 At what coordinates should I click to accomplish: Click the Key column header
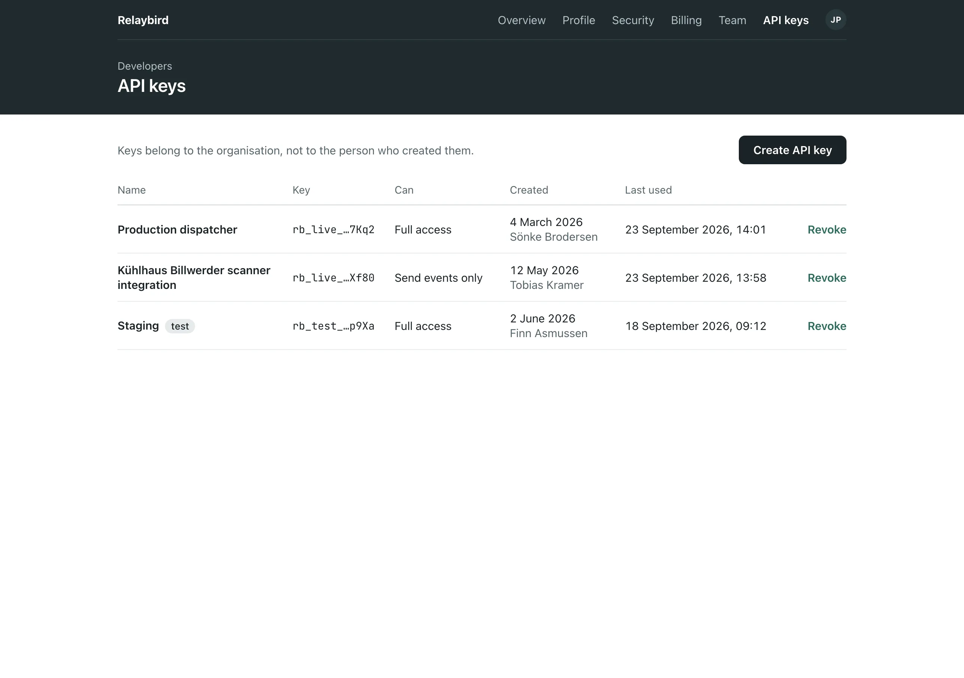click(x=301, y=190)
